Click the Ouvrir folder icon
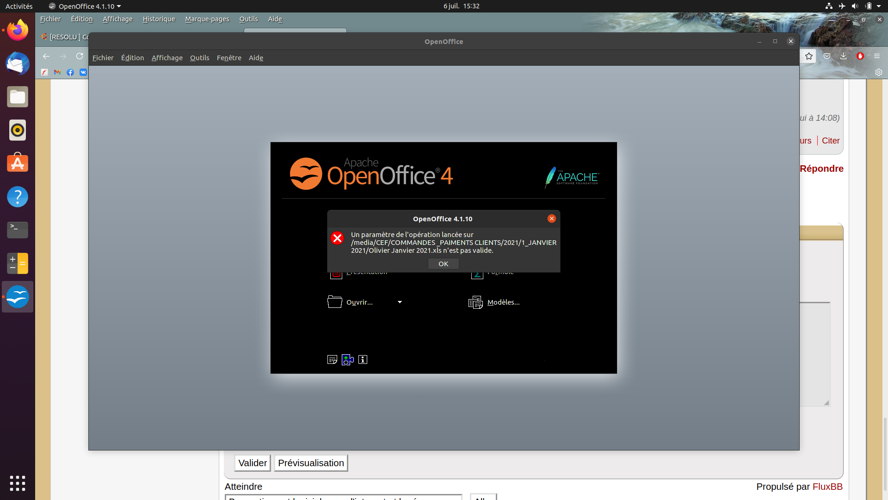The width and height of the screenshot is (888, 500). tap(334, 302)
